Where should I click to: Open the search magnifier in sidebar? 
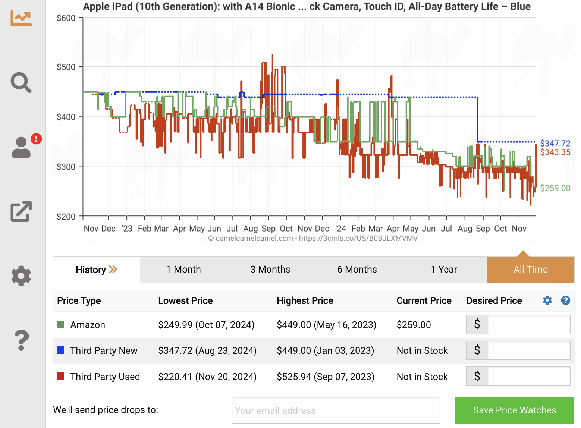pyautogui.click(x=21, y=82)
